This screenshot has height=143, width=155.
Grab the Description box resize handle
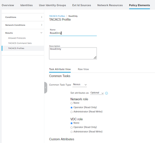(95, 57)
